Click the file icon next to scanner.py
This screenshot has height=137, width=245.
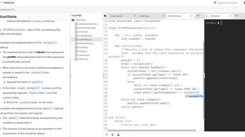(76, 55)
